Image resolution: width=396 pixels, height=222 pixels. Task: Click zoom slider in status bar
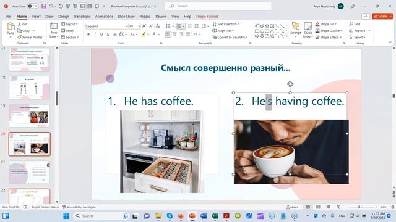coord(361,207)
